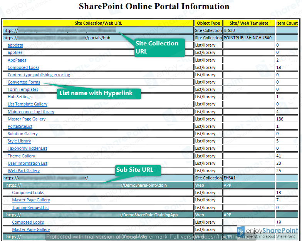
Task: Open the TrainingRequestList link
Action: point(30,208)
